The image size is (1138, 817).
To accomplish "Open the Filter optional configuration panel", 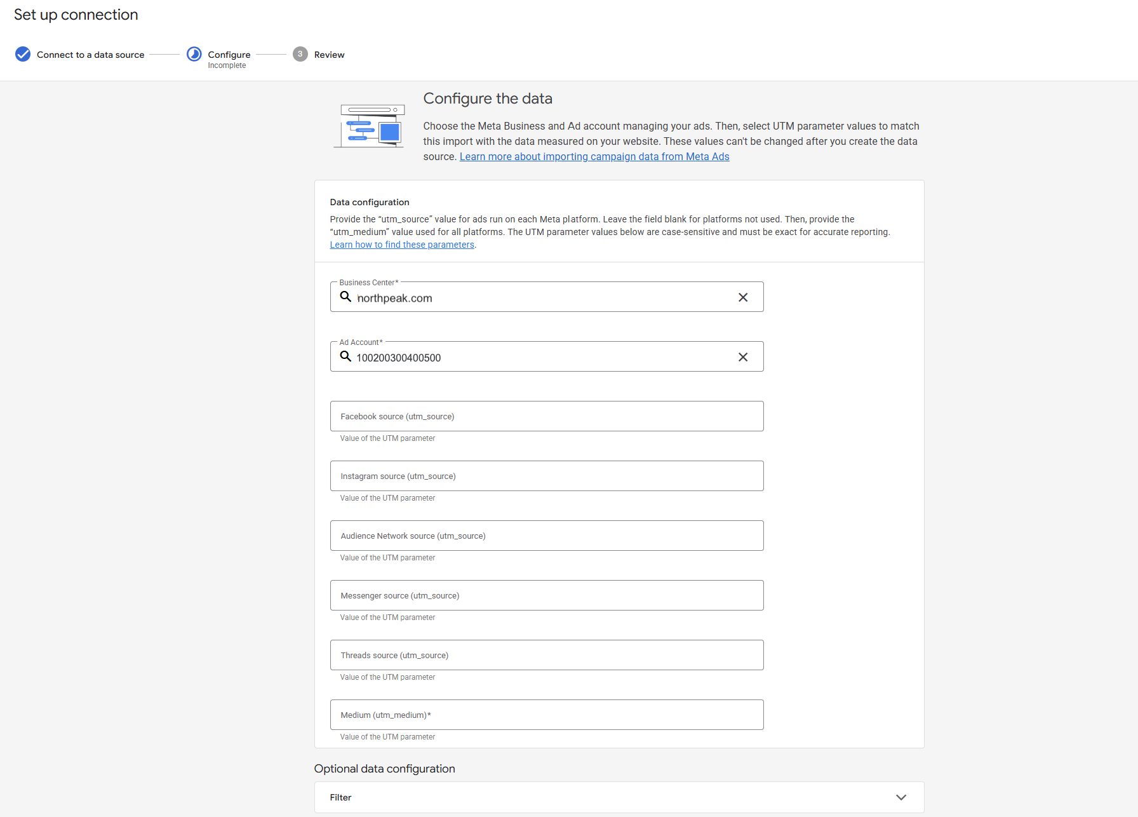I will 619,797.
